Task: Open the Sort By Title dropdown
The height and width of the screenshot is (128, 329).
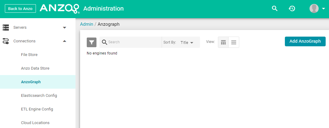Action: tap(187, 43)
